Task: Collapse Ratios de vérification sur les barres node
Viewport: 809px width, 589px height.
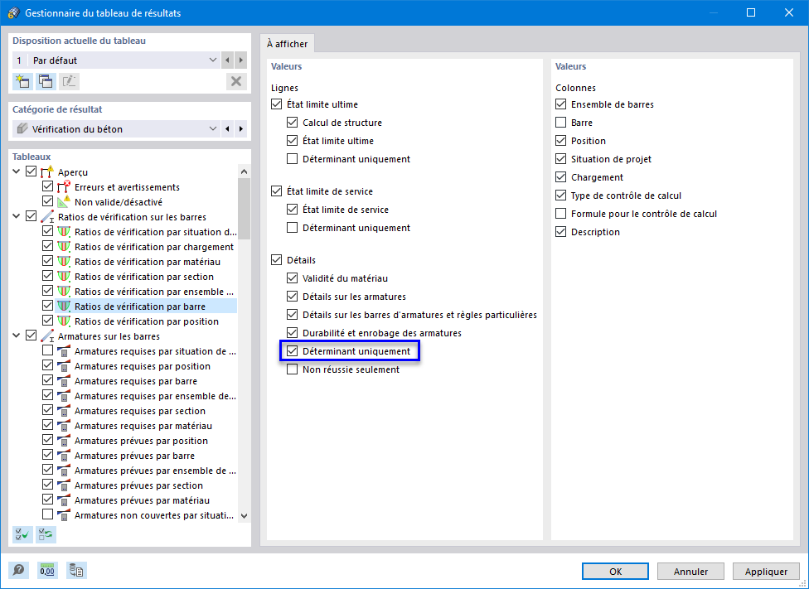Action: click(17, 217)
